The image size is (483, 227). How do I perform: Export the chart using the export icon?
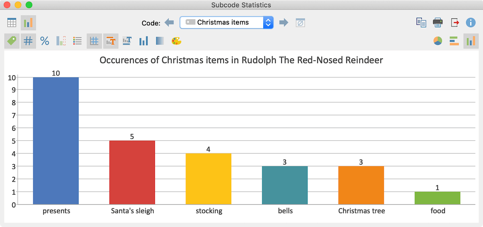[455, 22]
